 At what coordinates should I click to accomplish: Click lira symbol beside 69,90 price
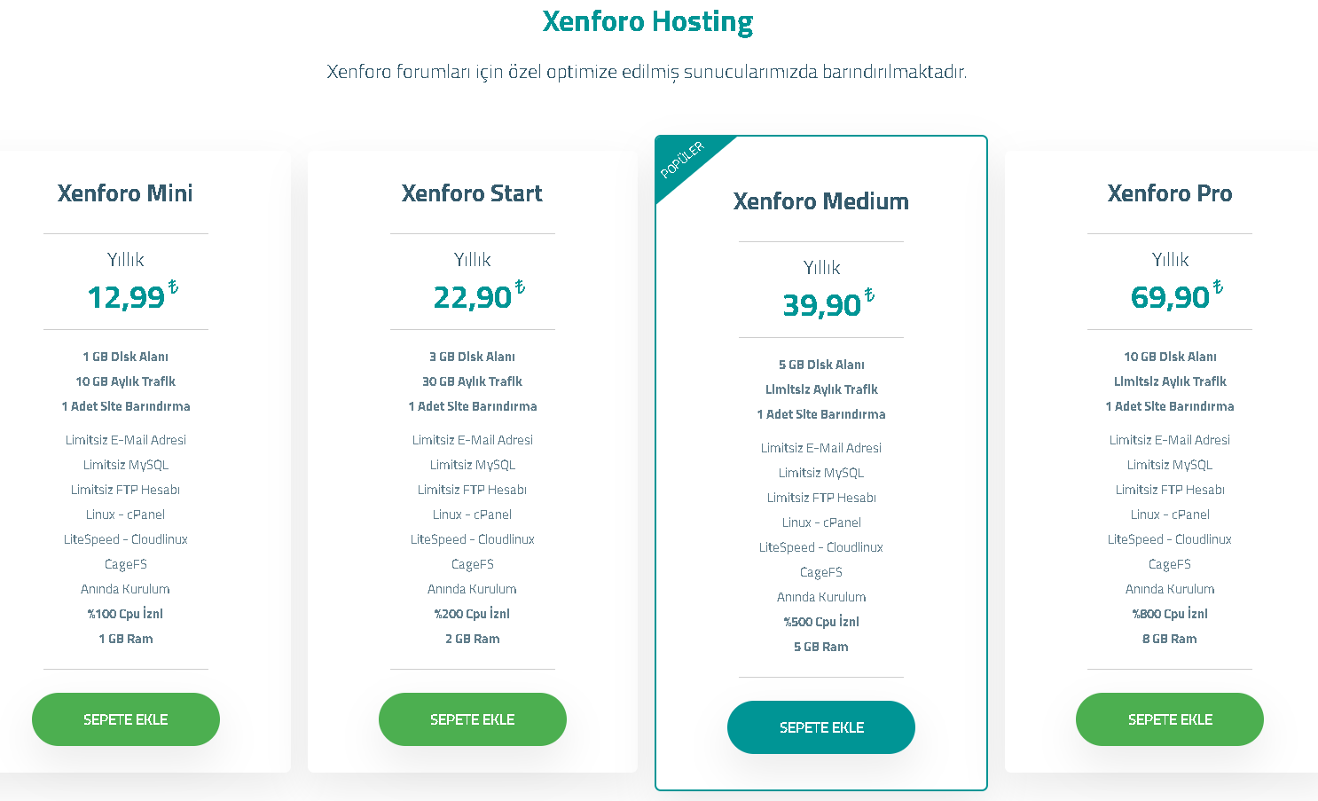1218,287
